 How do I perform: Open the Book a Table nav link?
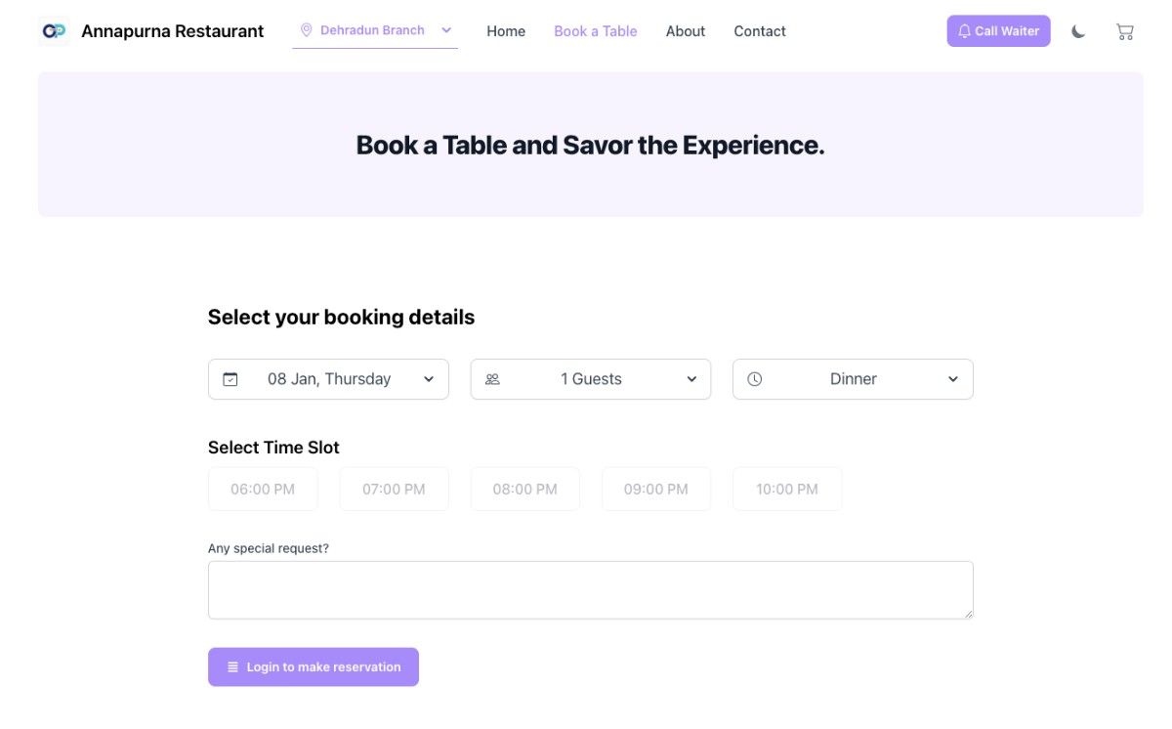click(596, 31)
